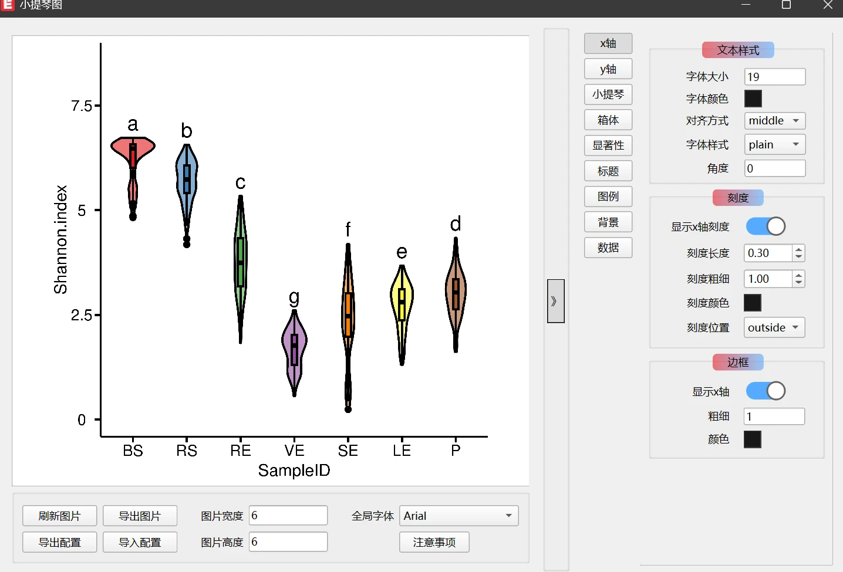Click the 刷新图片 button

[59, 516]
